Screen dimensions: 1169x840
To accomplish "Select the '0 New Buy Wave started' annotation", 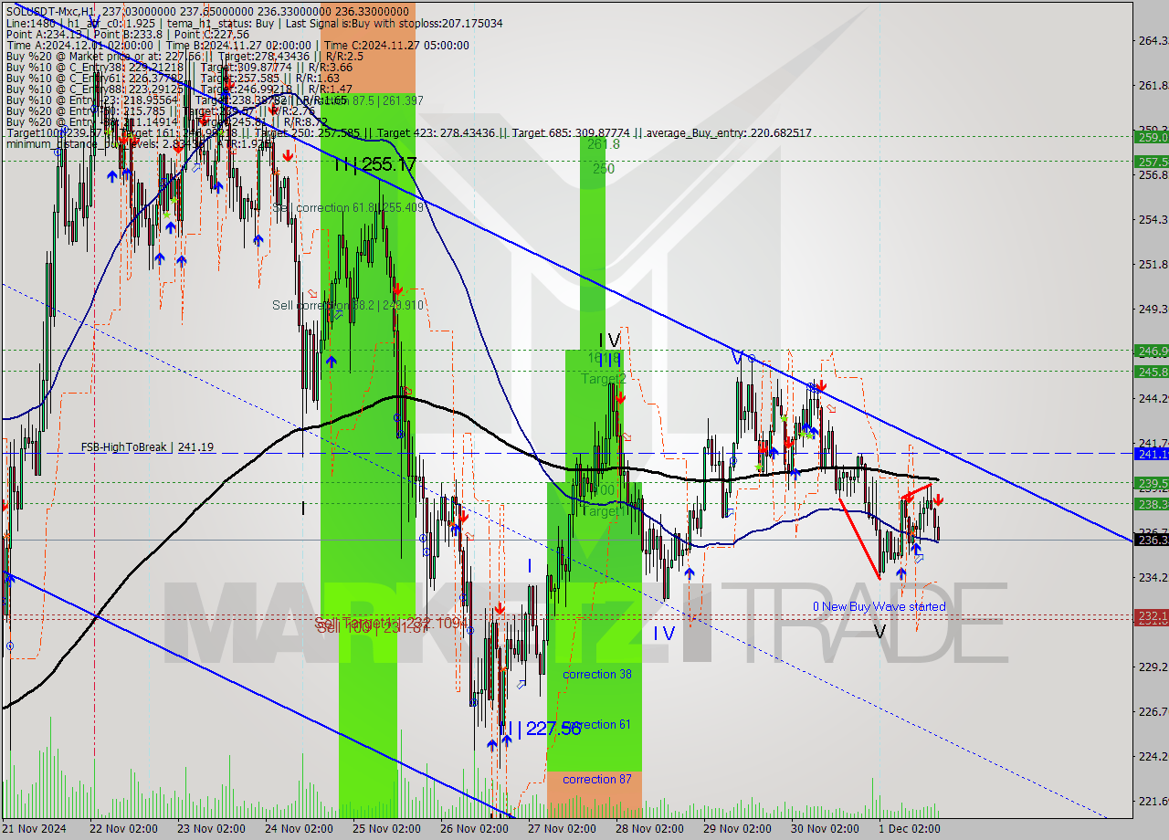I will 879,606.
